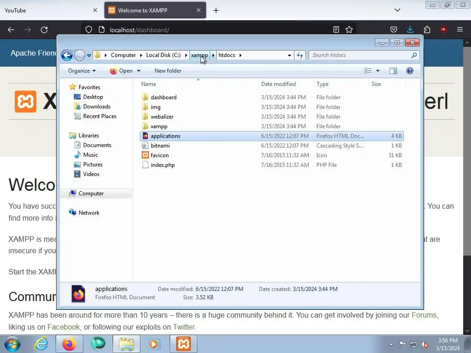
Task: Click the Refresh button in Explorer address bar
Action: (300, 55)
